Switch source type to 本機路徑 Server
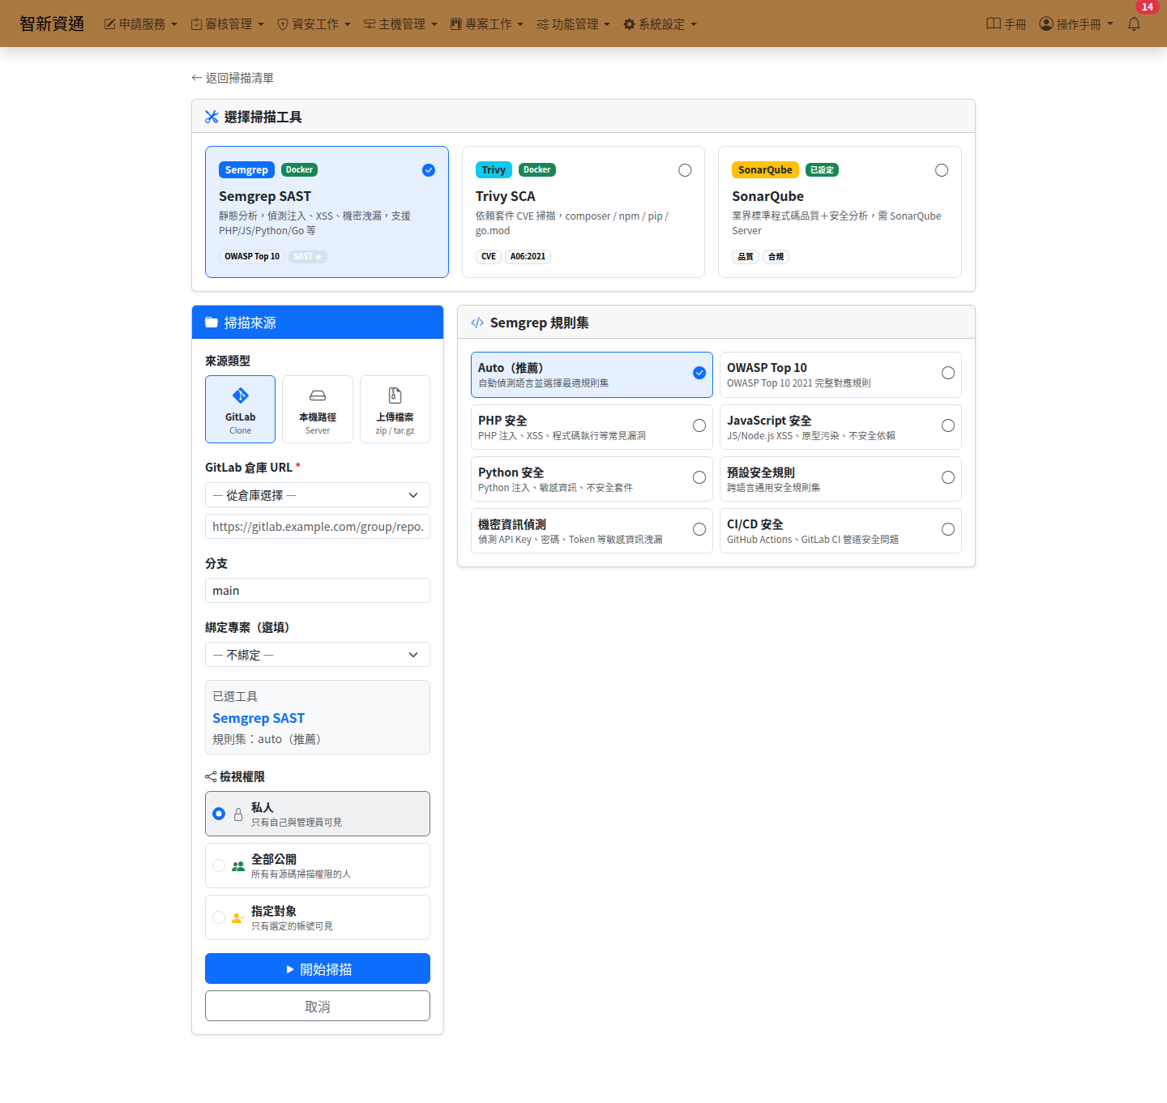This screenshot has width=1167, height=1103. (x=318, y=409)
